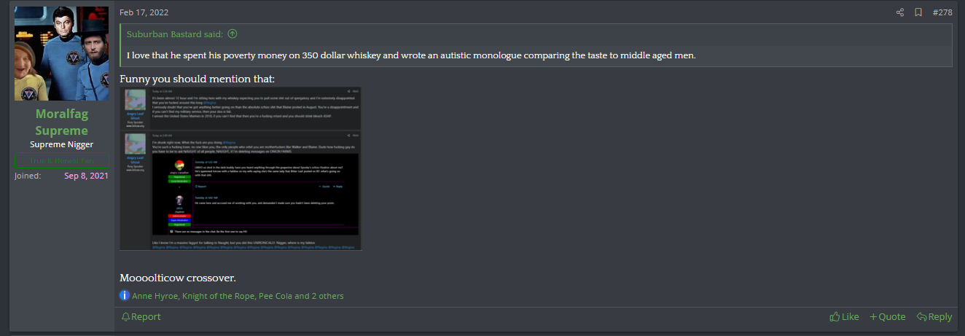This screenshot has height=336, width=965.
Task: Click the 'True & Honest Fan' banner
Action: click(61, 160)
